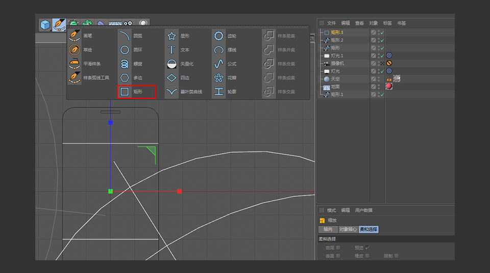The width and height of the screenshot is (490, 273).
Task: Toggle visibility dots of 天空 object
Action: (379, 79)
